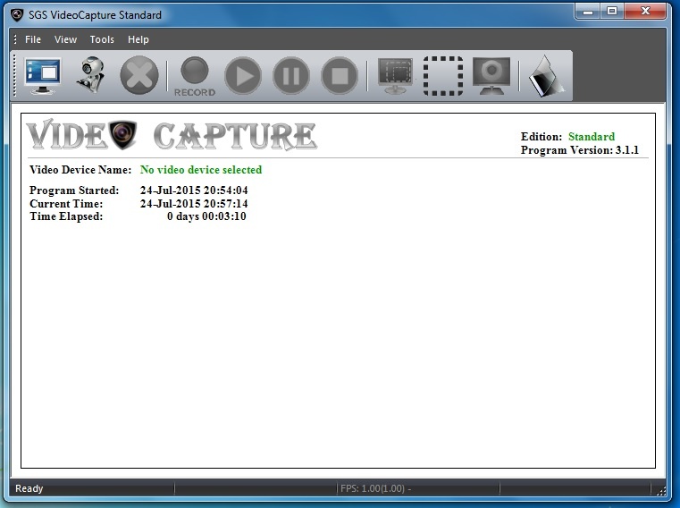680x508 pixels.
Task: Click the 'Program Version: 3.1.1' text
Action: 580,150
